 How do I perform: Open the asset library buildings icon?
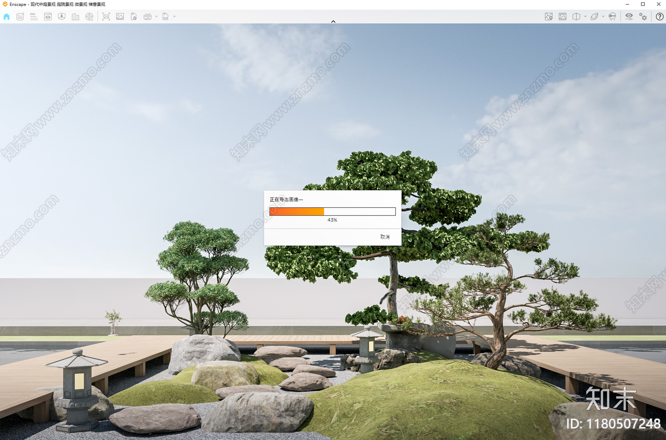click(75, 17)
